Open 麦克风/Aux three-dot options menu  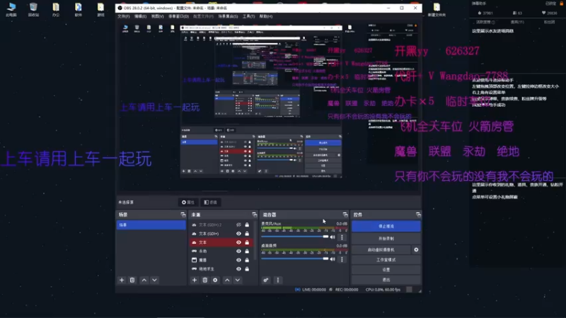pos(342,237)
